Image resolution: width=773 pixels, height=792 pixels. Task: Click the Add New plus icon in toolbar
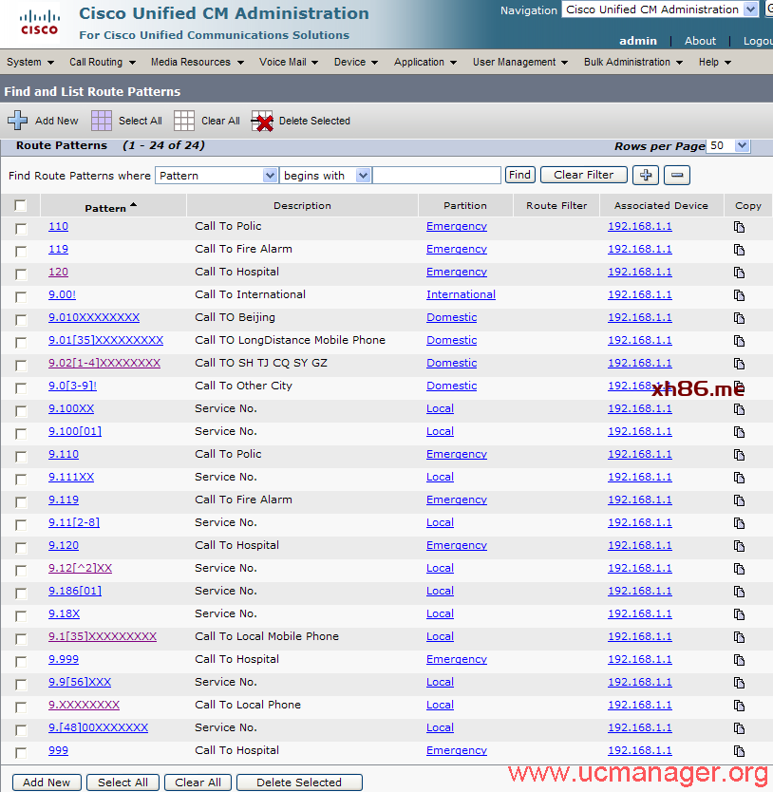18,121
